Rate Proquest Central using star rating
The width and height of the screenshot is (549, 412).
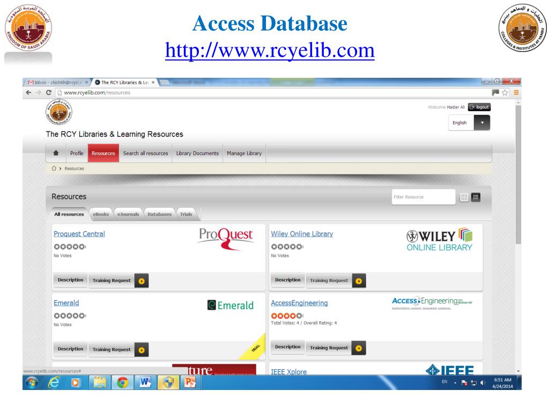69,247
